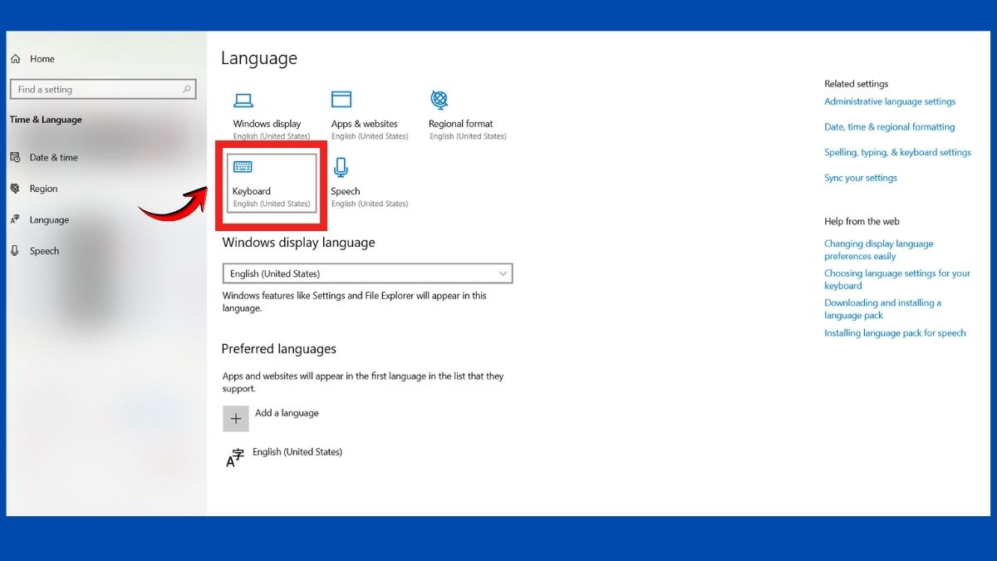Click the Regional format tile label
The width and height of the screenshot is (997, 561).
coord(460,124)
